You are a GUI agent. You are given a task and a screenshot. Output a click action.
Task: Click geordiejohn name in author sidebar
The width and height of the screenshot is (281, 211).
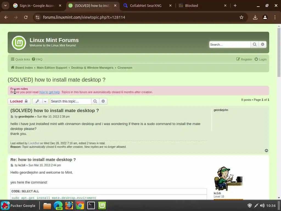point(221,110)
